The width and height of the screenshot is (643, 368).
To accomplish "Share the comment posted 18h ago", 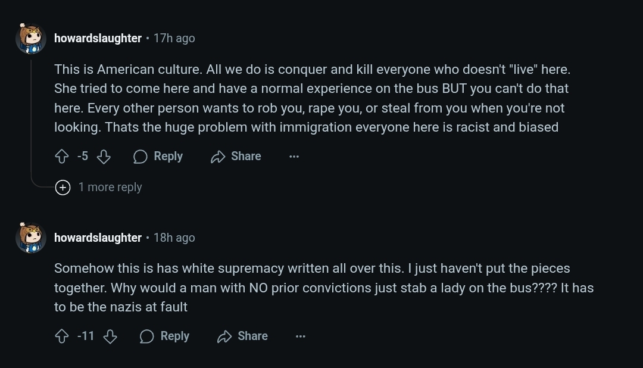I will click(243, 336).
